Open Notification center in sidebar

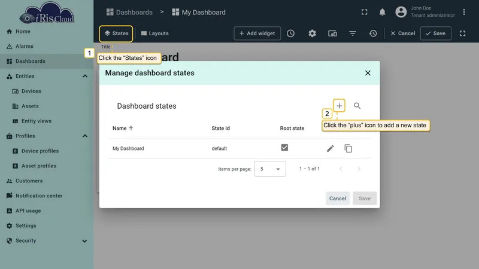(47, 196)
